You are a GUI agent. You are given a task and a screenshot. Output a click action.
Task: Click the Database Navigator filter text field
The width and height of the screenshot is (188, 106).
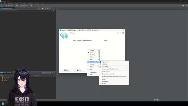pos(26,11)
